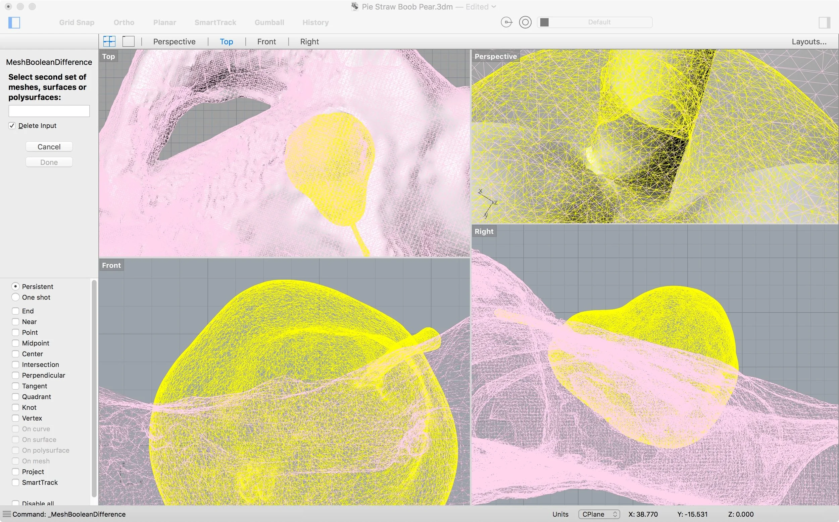Toggle Gumball

(x=269, y=22)
